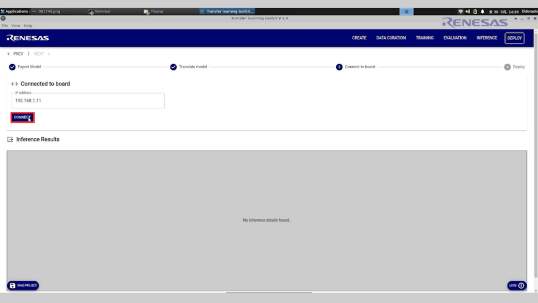538x303 pixels.
Task: Select the Translate model step checkmark
Action: coord(173,67)
